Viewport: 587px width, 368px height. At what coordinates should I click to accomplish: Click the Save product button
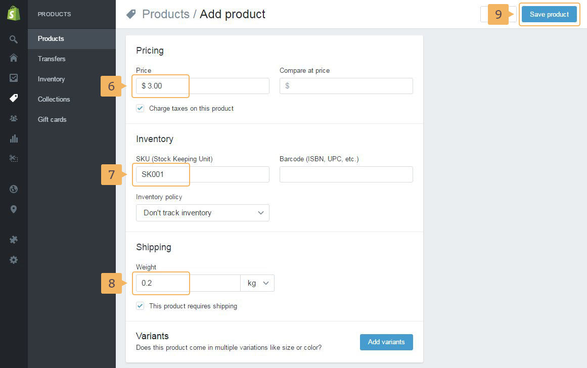[549, 14]
